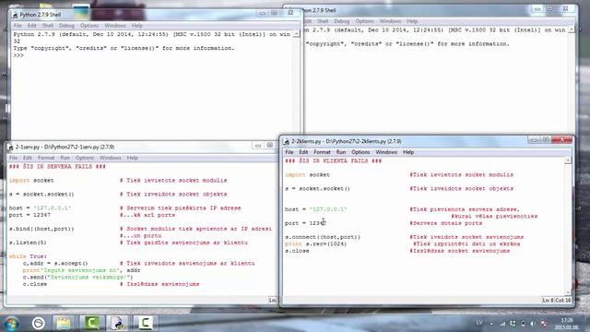This screenshot has width=590, height=332.
Task: Open Edit menu in 2-2klients.py window
Action: coord(303,152)
